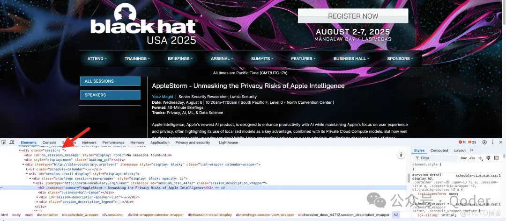Select the inspect element picker icon

(x=4, y=142)
